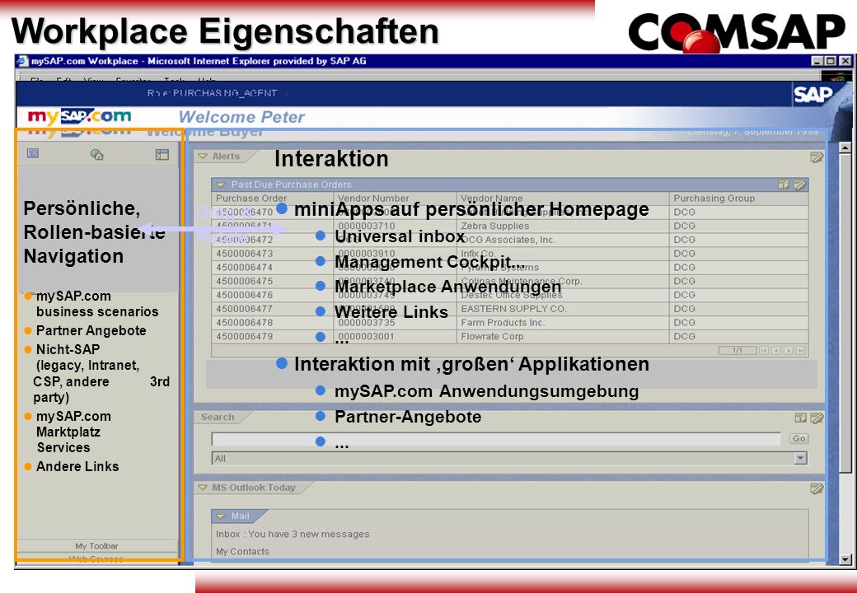Click the Search panel edit pencil icon
857x593 pixels.
pyautogui.click(x=817, y=418)
